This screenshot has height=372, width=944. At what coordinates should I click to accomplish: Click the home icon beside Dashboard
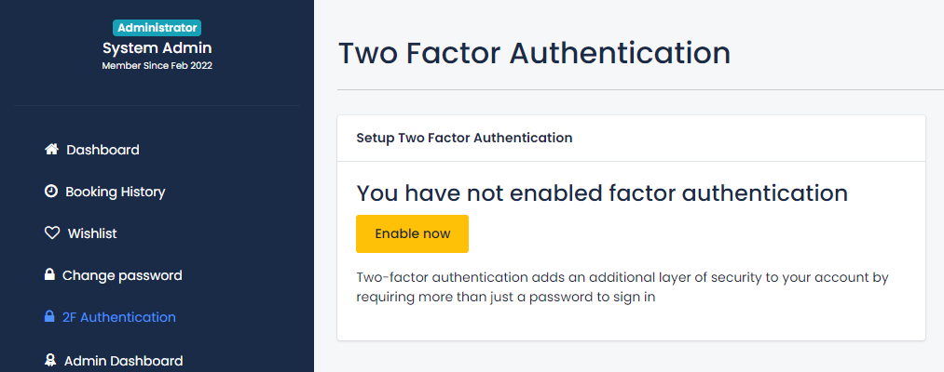pos(51,150)
